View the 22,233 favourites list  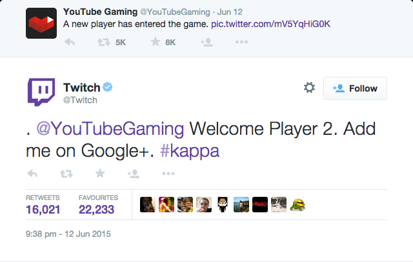(x=97, y=209)
